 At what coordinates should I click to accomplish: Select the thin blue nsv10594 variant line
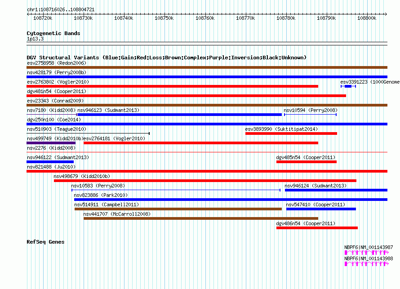click(310, 115)
